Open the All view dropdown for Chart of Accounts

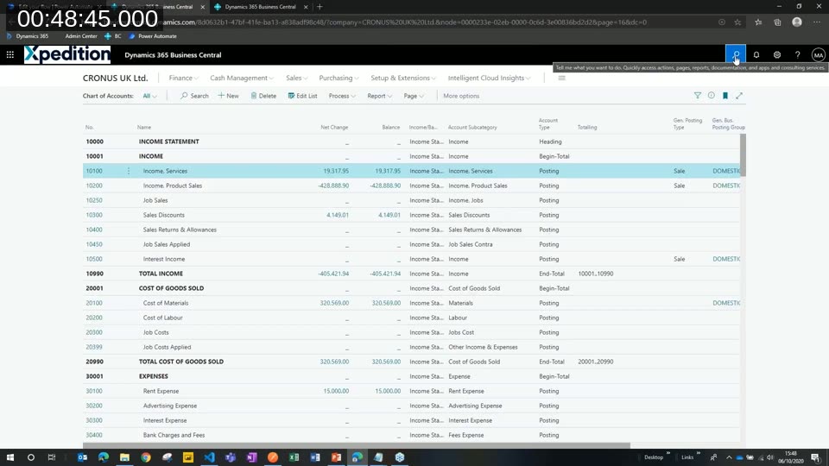(149, 96)
